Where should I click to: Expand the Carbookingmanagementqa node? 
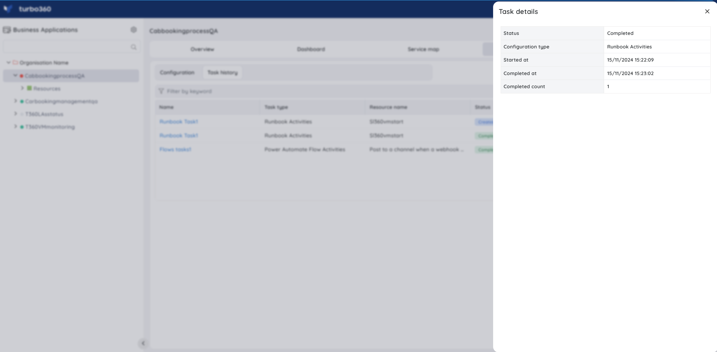(15, 101)
